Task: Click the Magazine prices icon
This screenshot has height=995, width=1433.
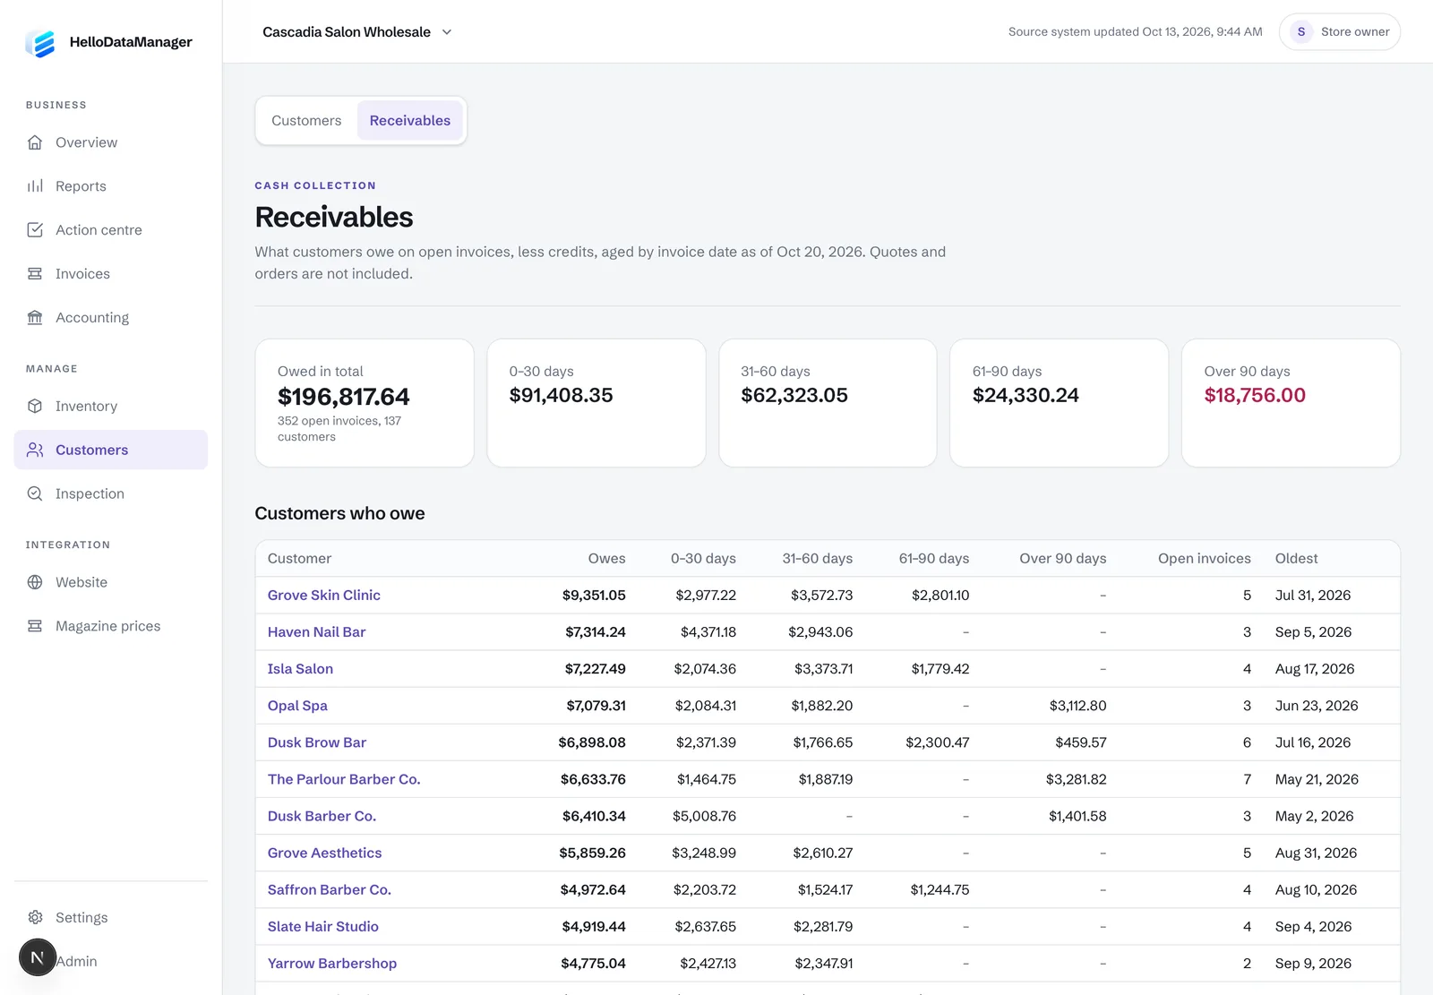Action: pyautogui.click(x=35, y=627)
